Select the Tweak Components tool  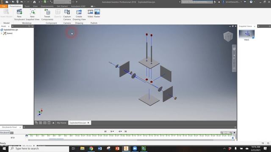point(47,15)
